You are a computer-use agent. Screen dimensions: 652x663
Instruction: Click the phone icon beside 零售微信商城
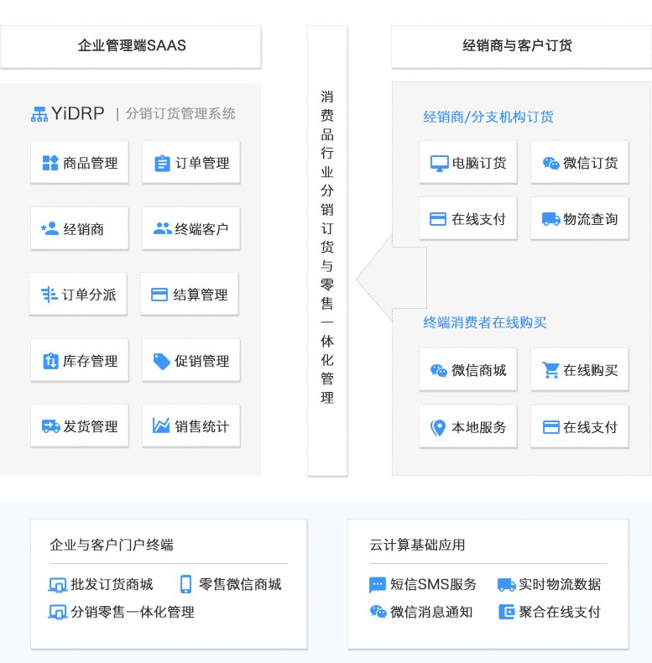pos(185,584)
